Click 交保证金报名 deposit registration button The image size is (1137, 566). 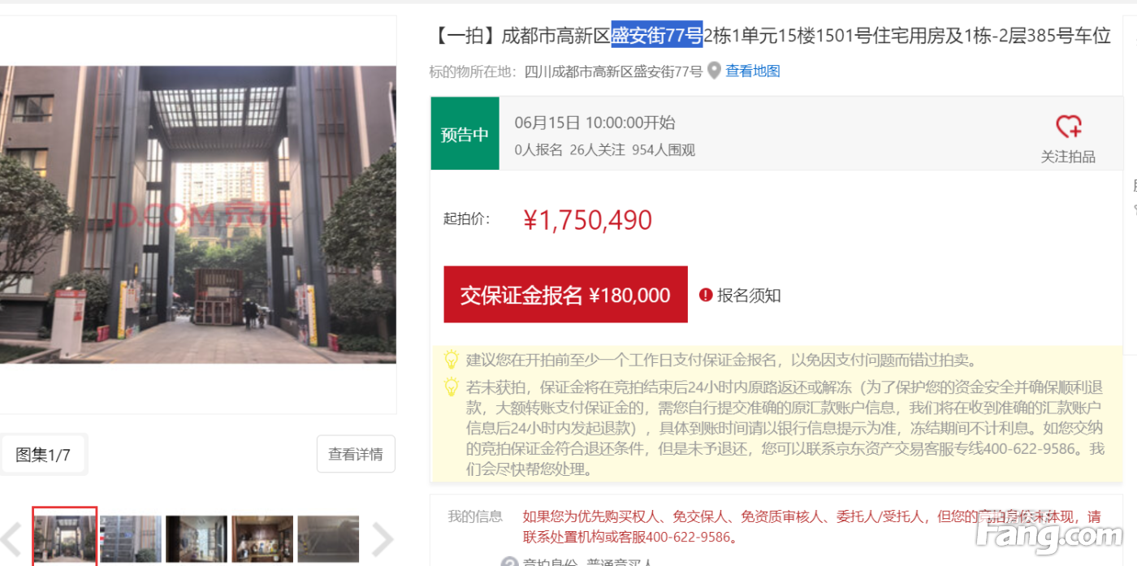(565, 295)
